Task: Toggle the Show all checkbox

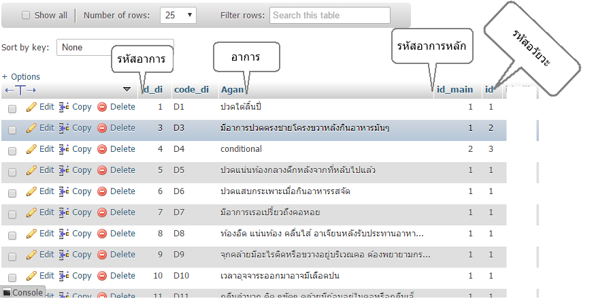Action: 26,15
